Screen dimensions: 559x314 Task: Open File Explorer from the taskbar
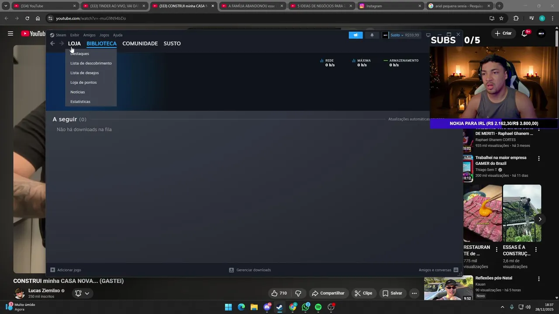254,307
